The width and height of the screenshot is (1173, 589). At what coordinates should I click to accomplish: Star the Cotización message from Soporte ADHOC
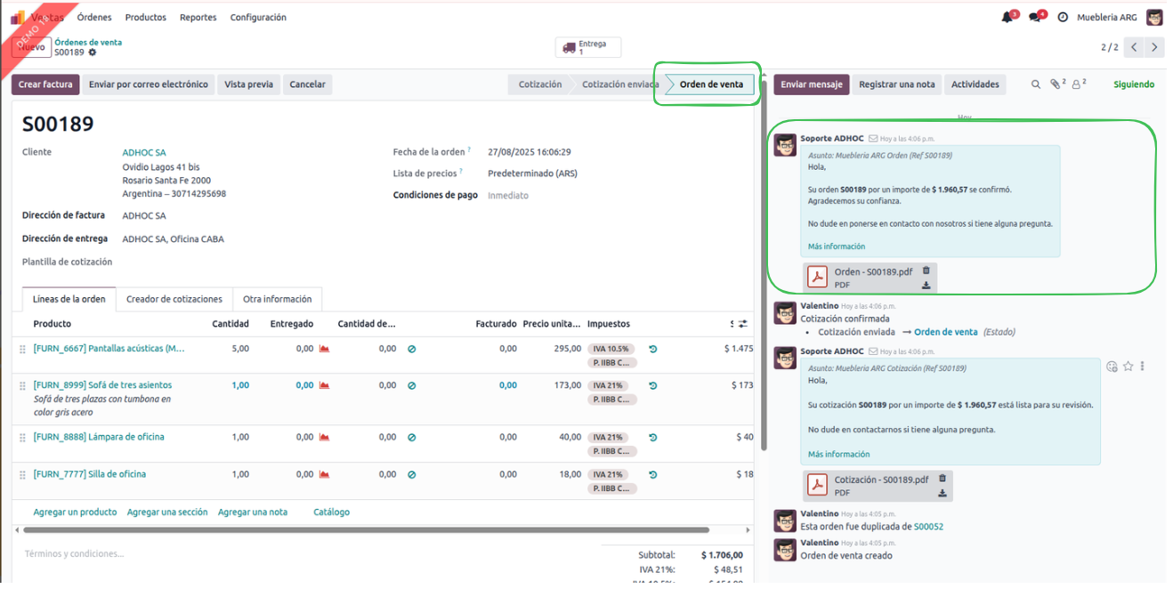coord(1128,366)
